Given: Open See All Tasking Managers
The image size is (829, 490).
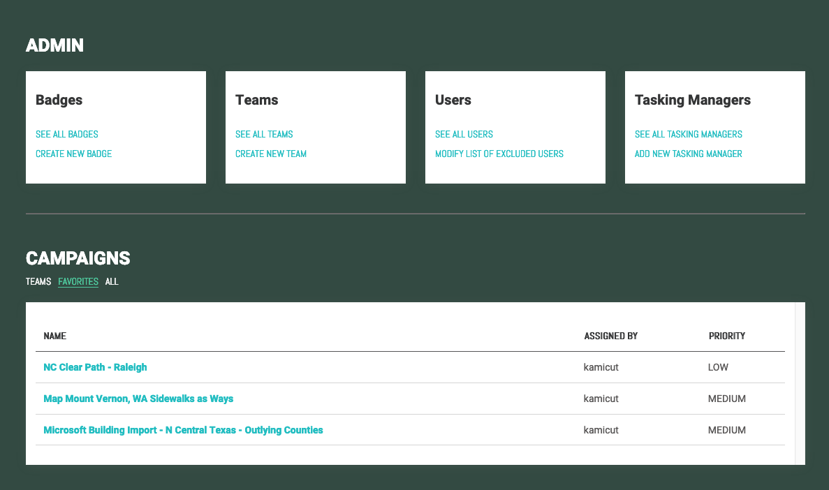Looking at the screenshot, I should (689, 134).
